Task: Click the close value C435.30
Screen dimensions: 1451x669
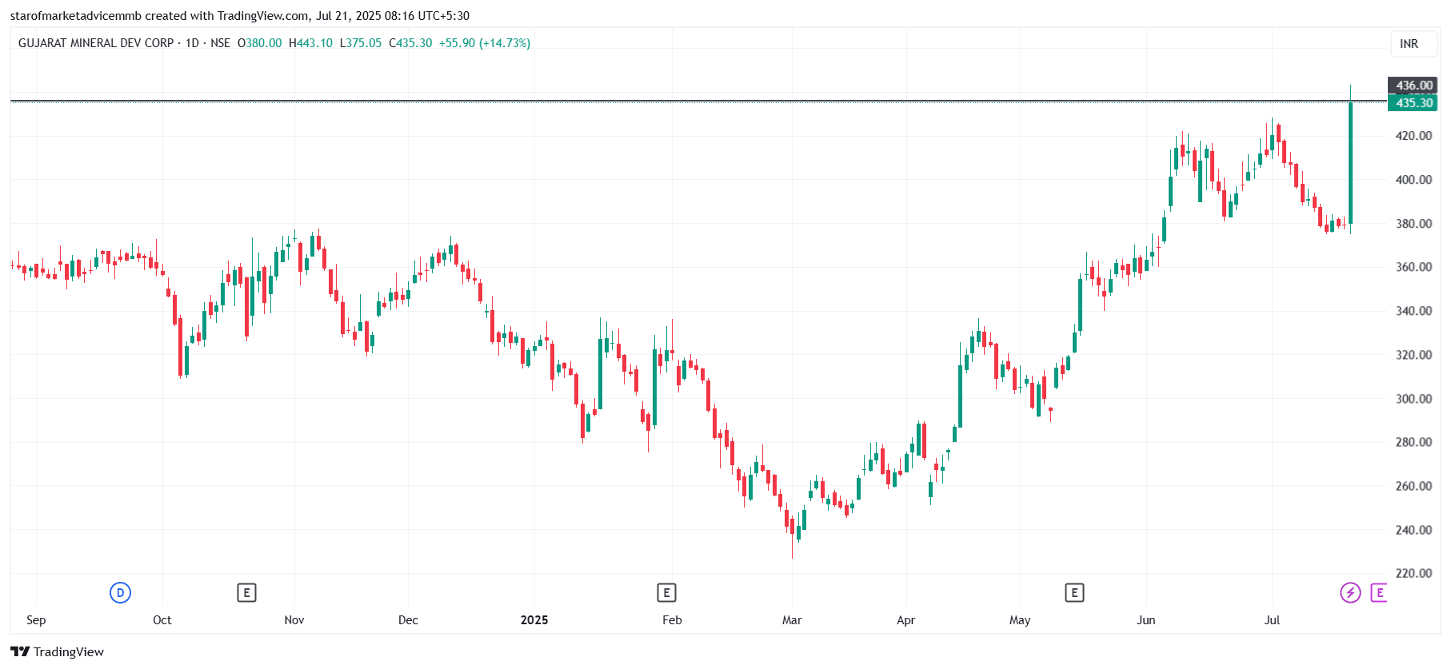Action: pos(410,43)
